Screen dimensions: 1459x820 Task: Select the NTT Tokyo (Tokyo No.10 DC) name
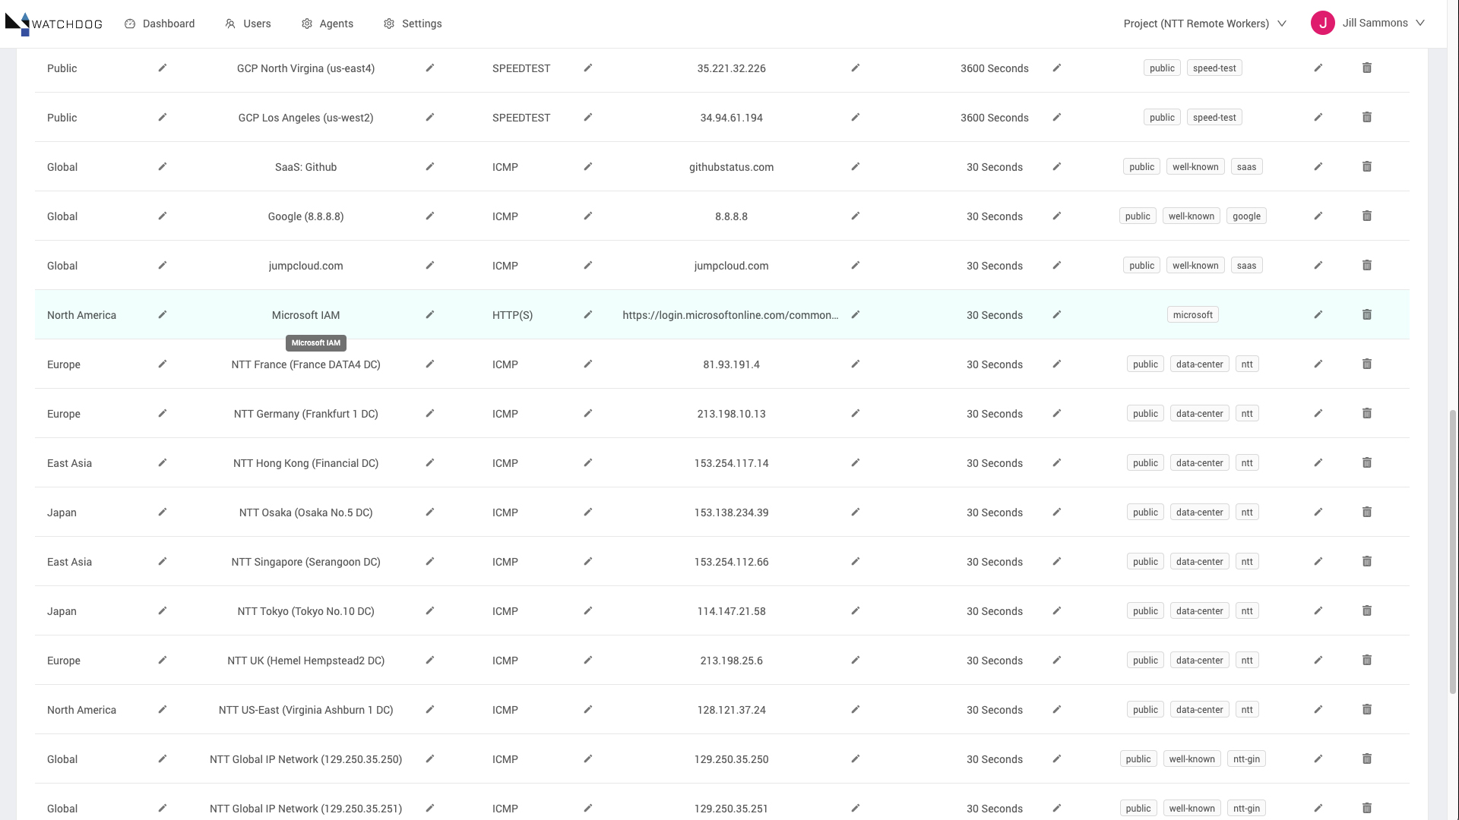tap(306, 611)
